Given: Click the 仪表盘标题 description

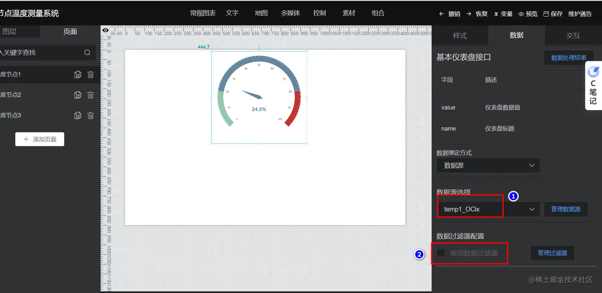Looking at the screenshot, I should click(x=500, y=129).
